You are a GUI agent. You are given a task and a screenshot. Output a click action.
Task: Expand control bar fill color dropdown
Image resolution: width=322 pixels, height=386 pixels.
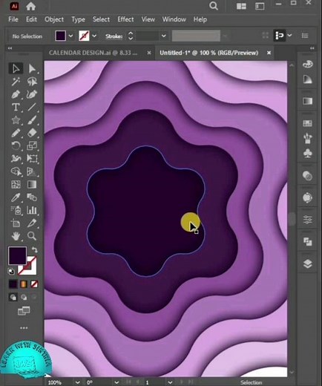pos(70,36)
